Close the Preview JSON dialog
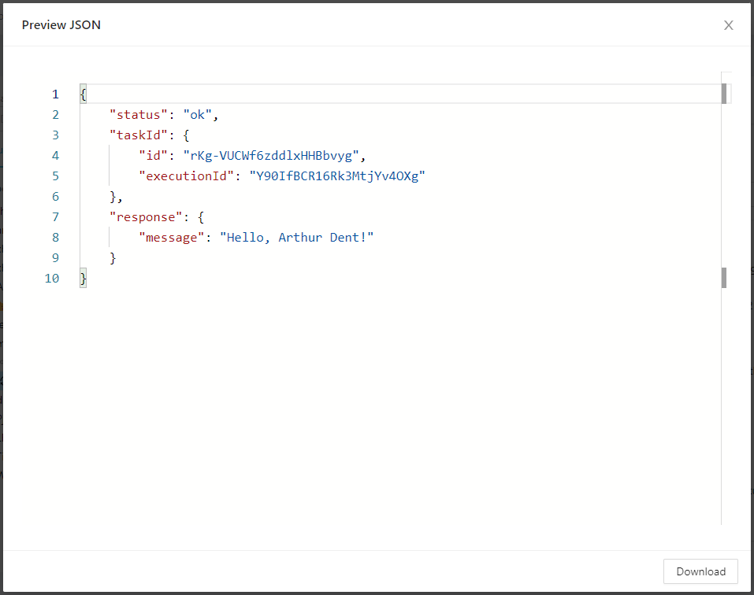The image size is (754, 595). (728, 25)
